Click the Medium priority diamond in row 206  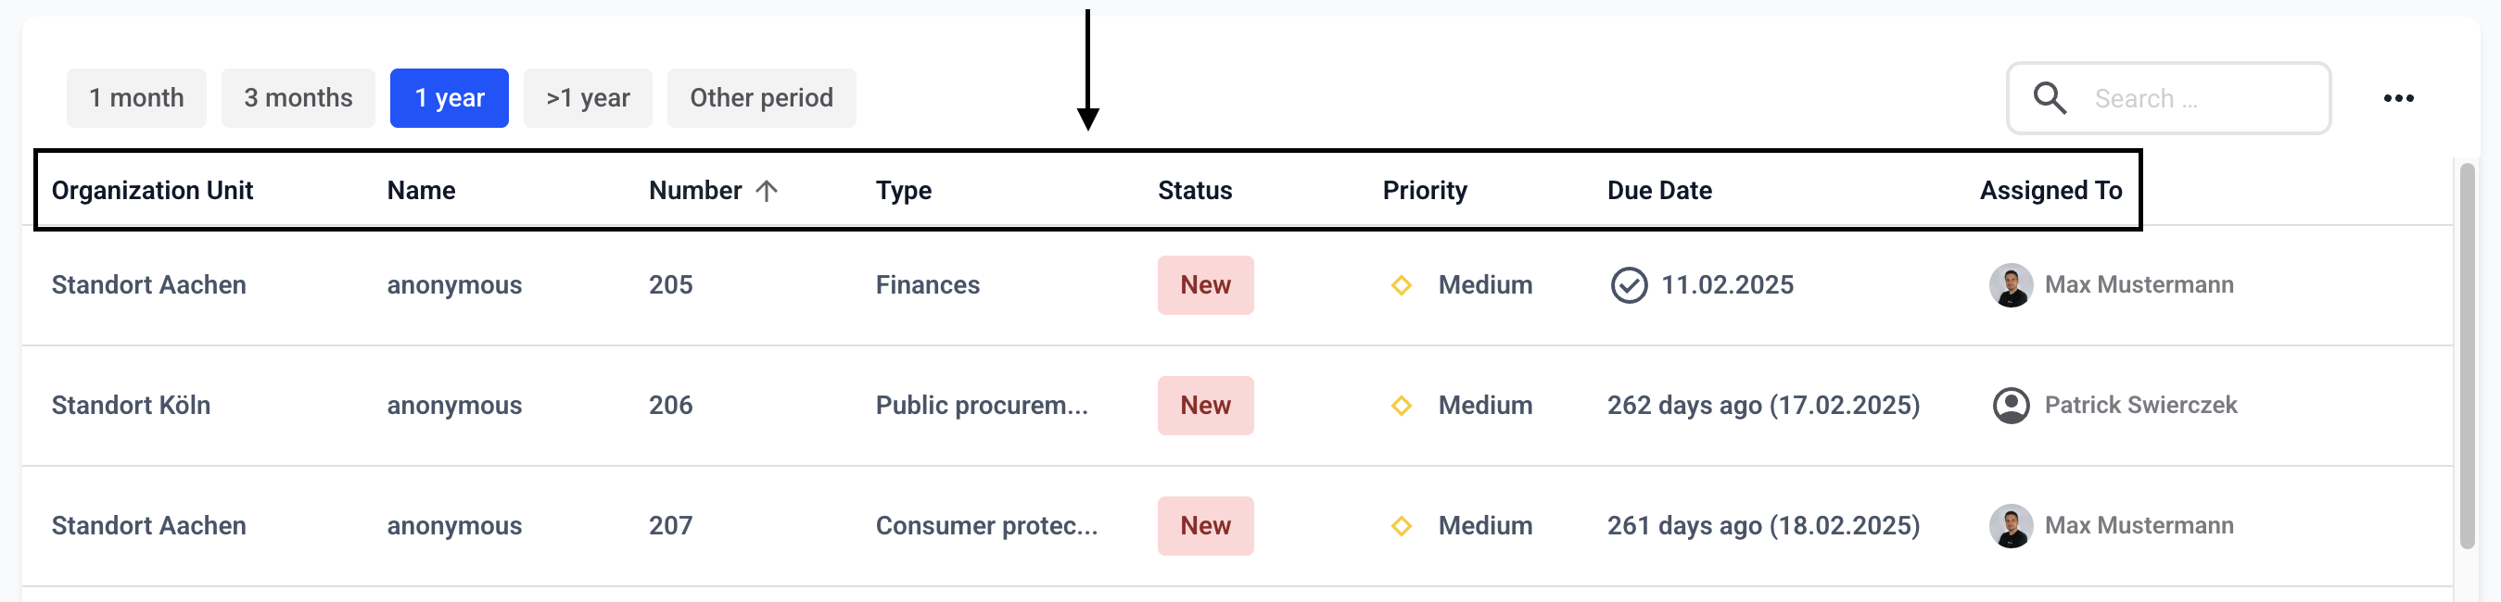(1401, 406)
